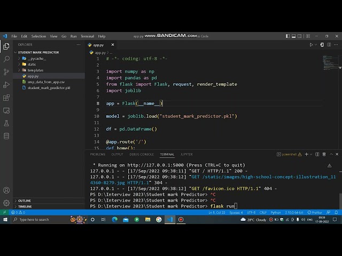The width and height of the screenshot is (342, 256).
Task: Toggle panel layout icon in title bar
Action: 293,36
